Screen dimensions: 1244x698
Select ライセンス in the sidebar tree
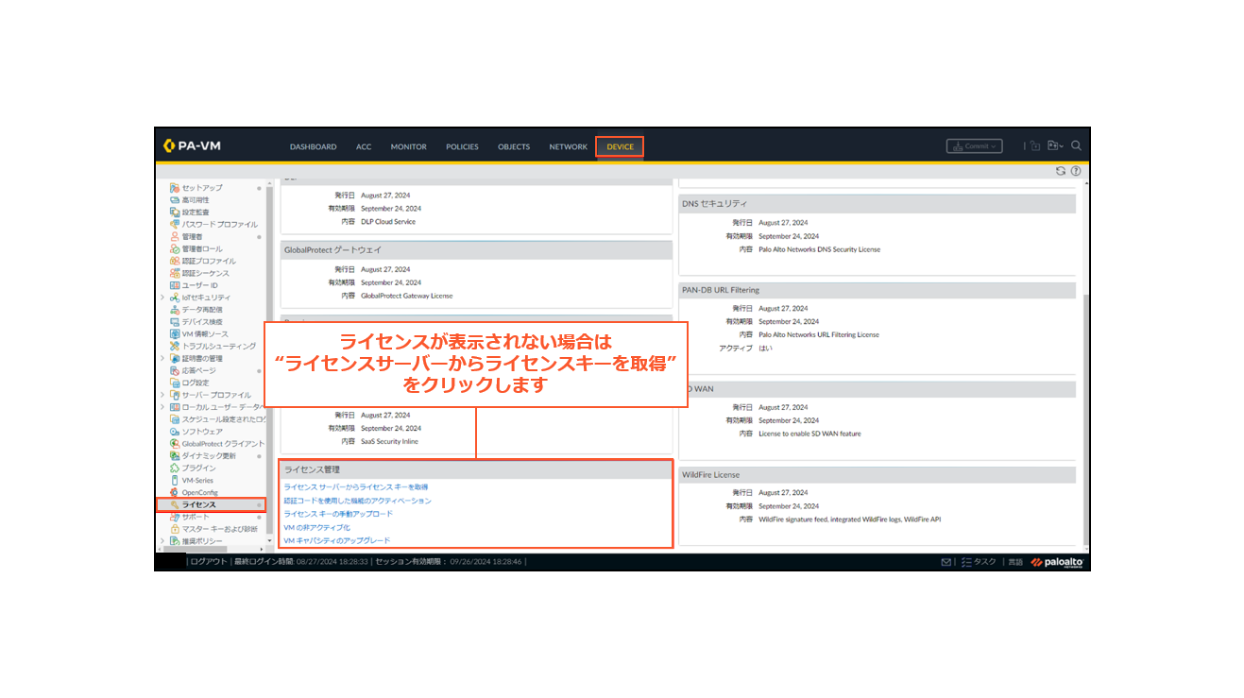[x=212, y=505]
